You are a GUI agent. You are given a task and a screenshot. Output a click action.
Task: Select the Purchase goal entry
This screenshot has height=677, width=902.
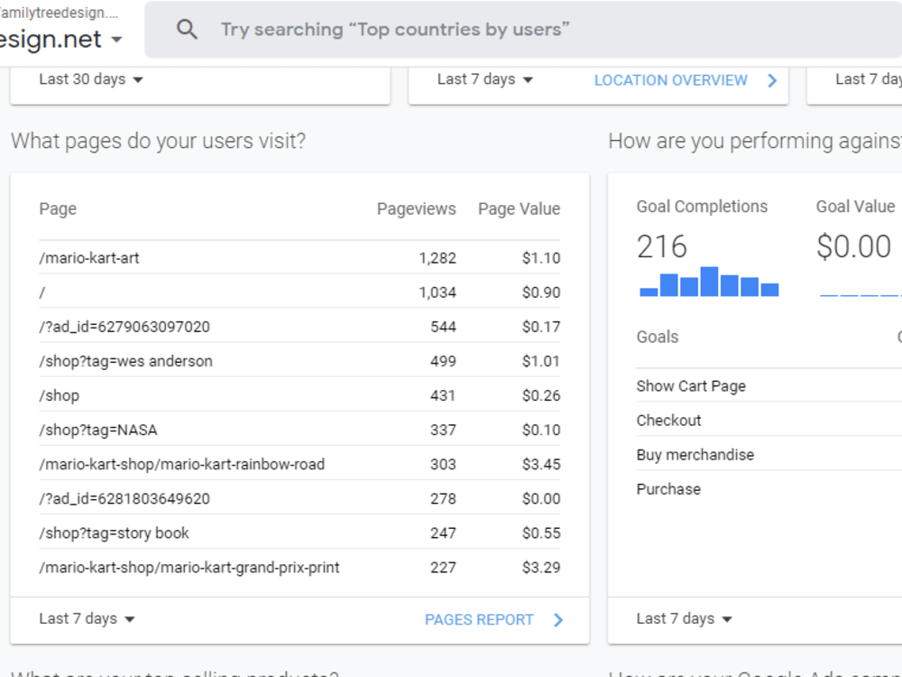point(668,489)
